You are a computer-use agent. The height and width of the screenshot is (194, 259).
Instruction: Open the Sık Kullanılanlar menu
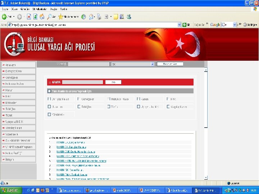pyautogui.click(x=40, y=9)
